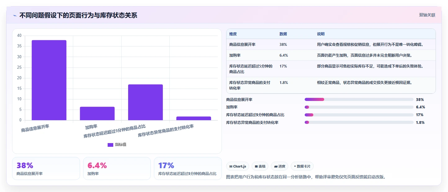Screen dimensions: 448x192
Task: Click the 库存状态异常商品的支付转化率 progress bar
Action: (x=359, y=122)
